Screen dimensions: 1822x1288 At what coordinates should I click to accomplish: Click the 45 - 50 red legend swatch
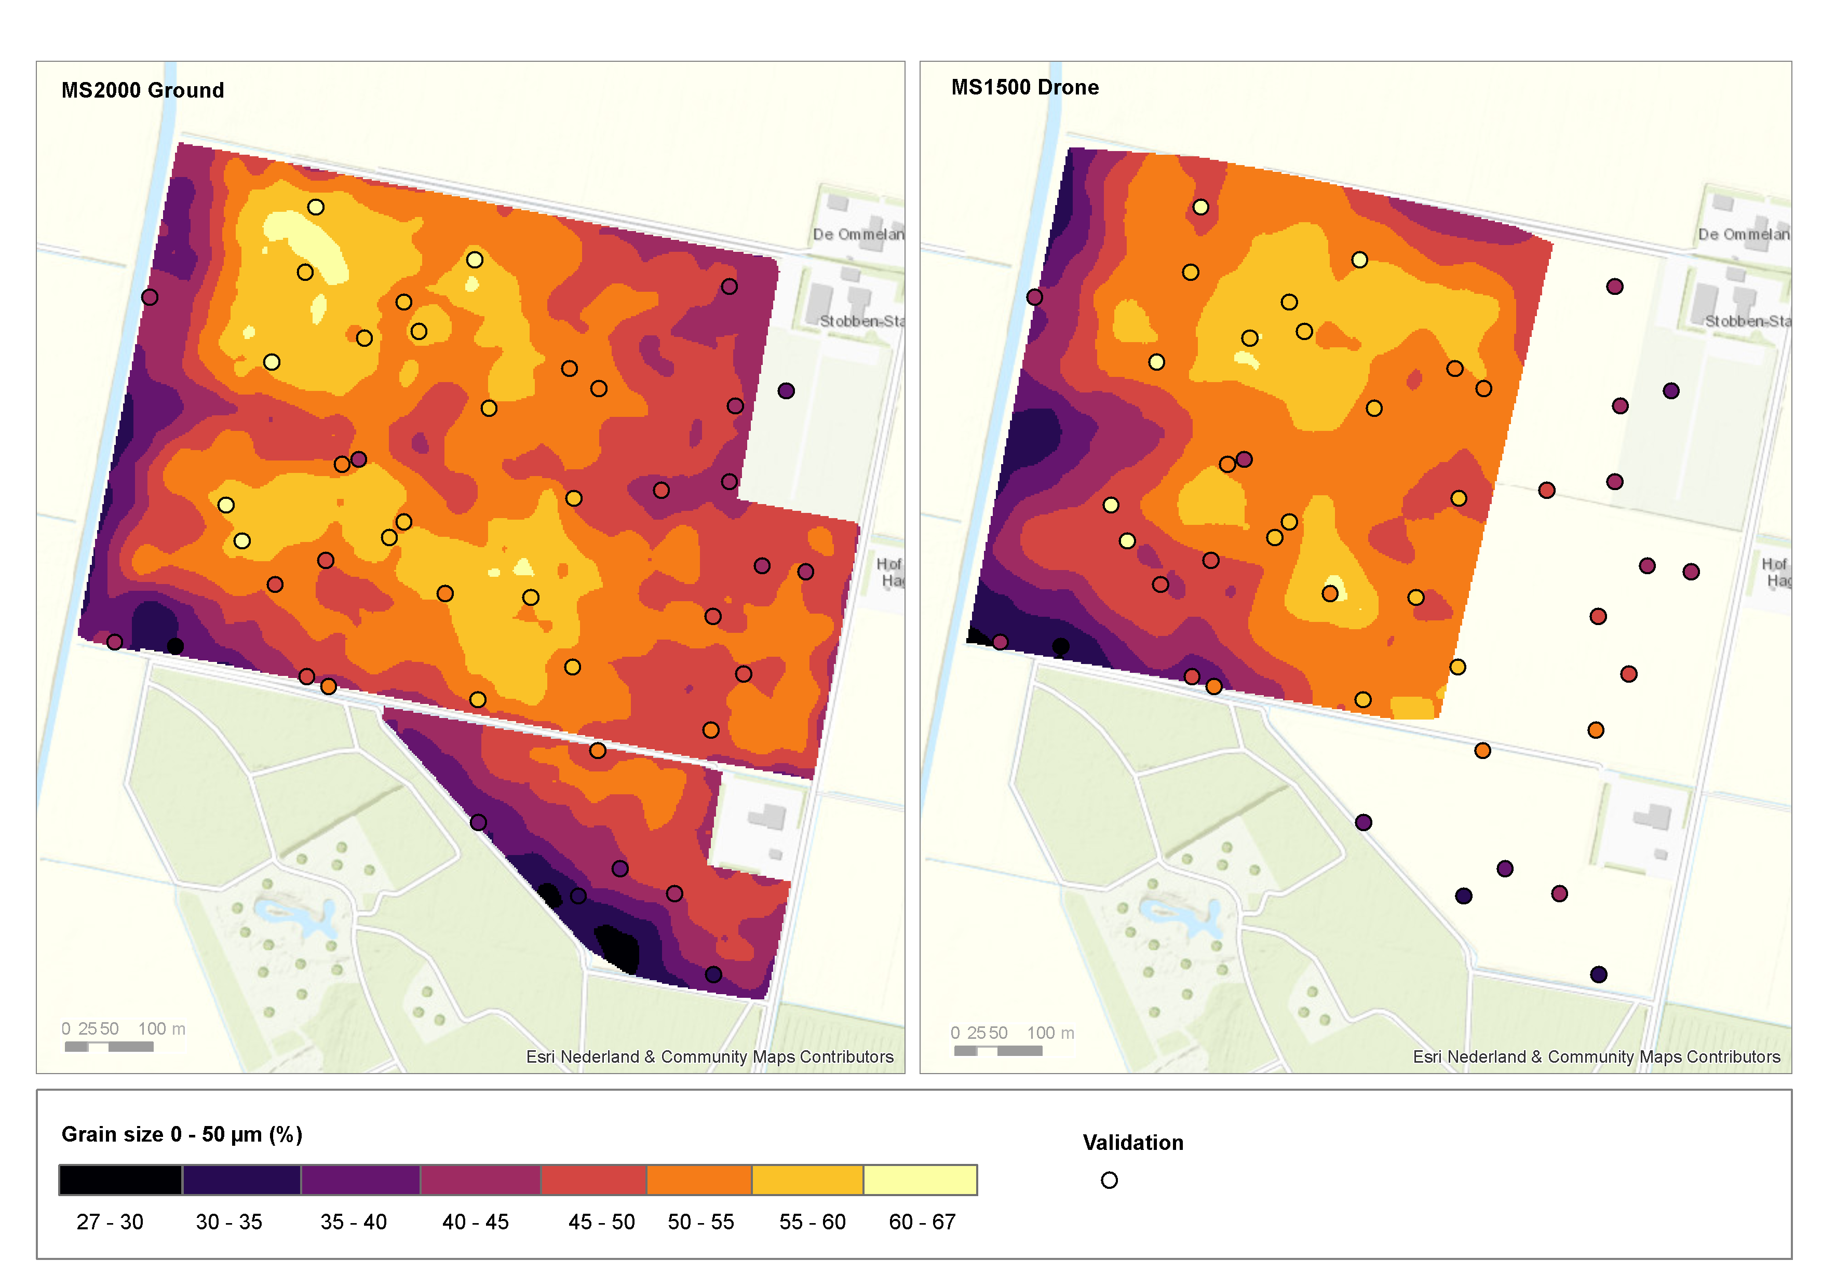(593, 1179)
